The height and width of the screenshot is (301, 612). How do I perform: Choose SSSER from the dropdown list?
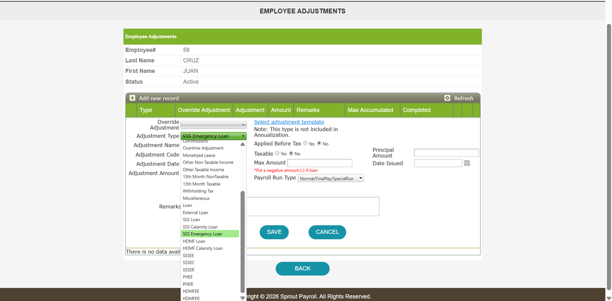pyautogui.click(x=210, y=270)
